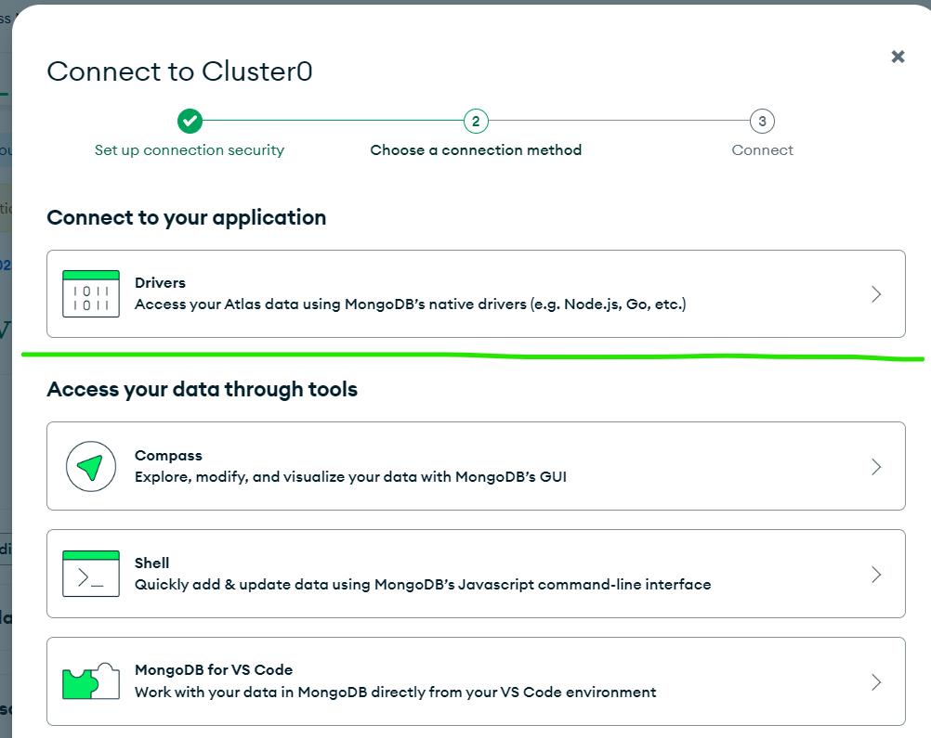Expand the Shell option chevron
Screen dimensions: 931x738
[876, 574]
